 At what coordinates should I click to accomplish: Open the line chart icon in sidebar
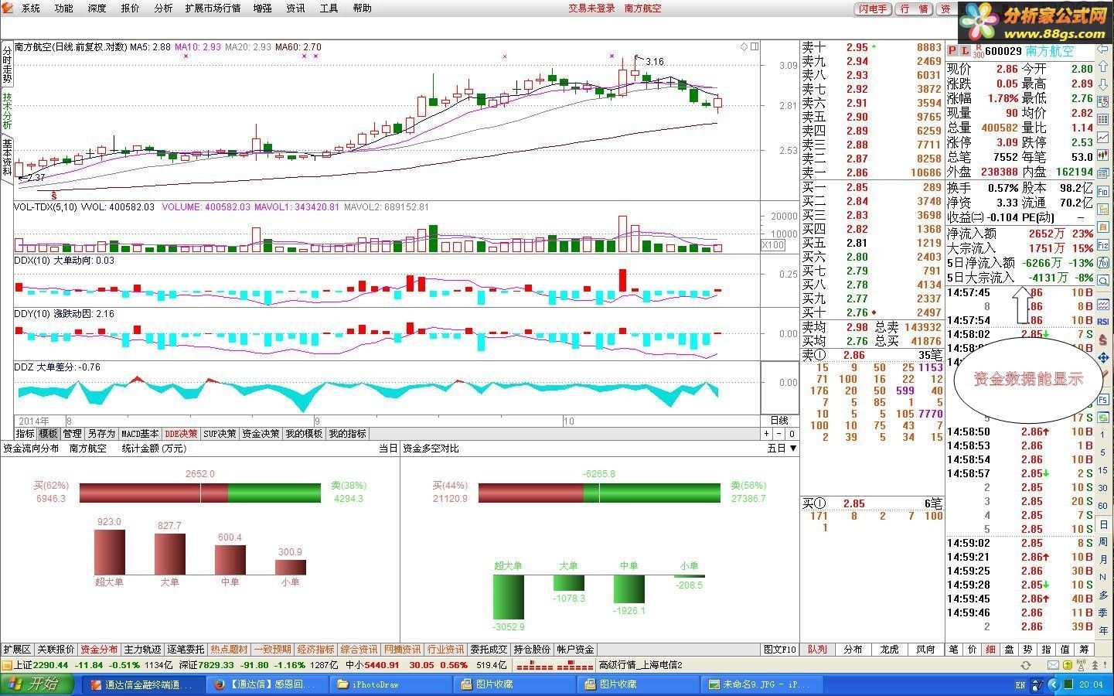point(1103,138)
